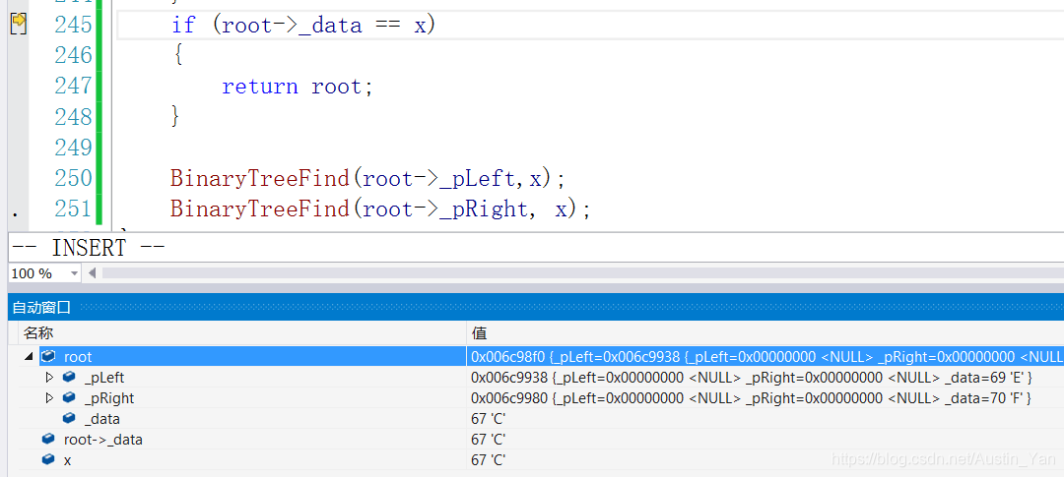Viewport: 1064px width, 477px height.
Task: Click the 'if (root->_data == x)' line
Action: pyautogui.click(x=302, y=26)
